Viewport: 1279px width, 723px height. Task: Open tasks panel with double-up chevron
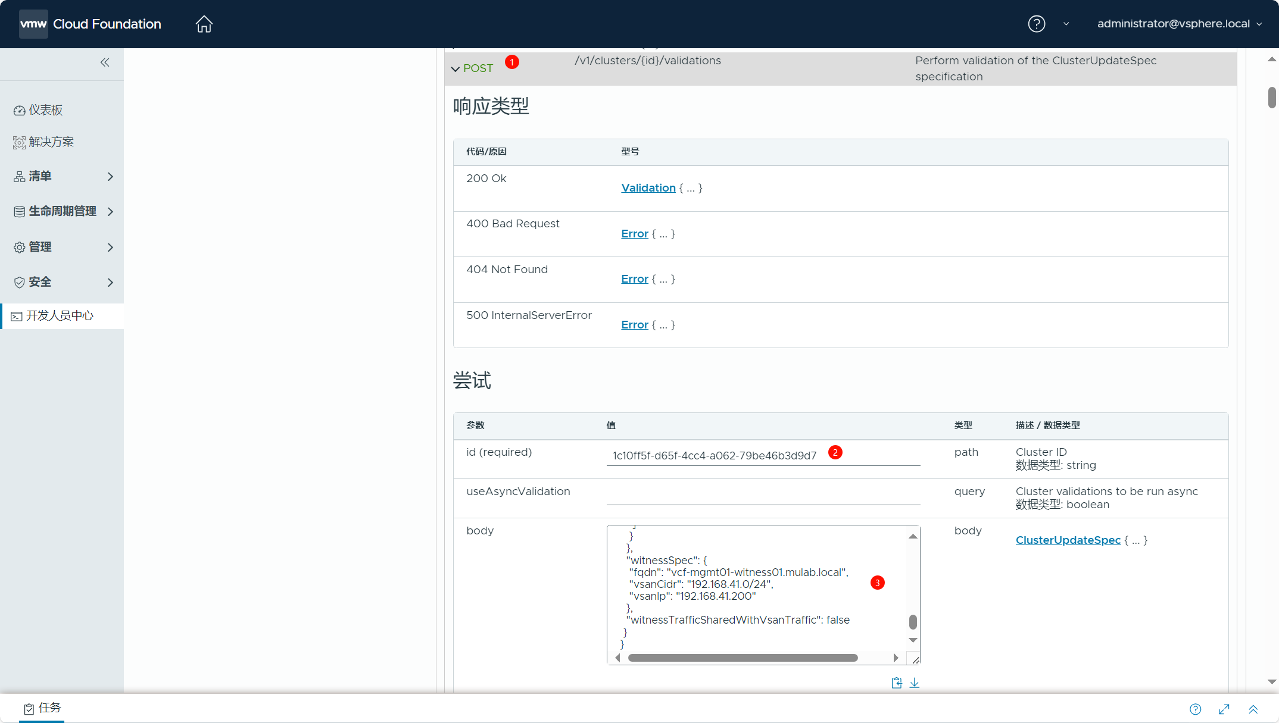[x=1253, y=709]
